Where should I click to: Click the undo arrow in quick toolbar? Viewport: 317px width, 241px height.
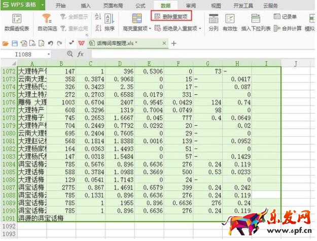tap(51, 44)
